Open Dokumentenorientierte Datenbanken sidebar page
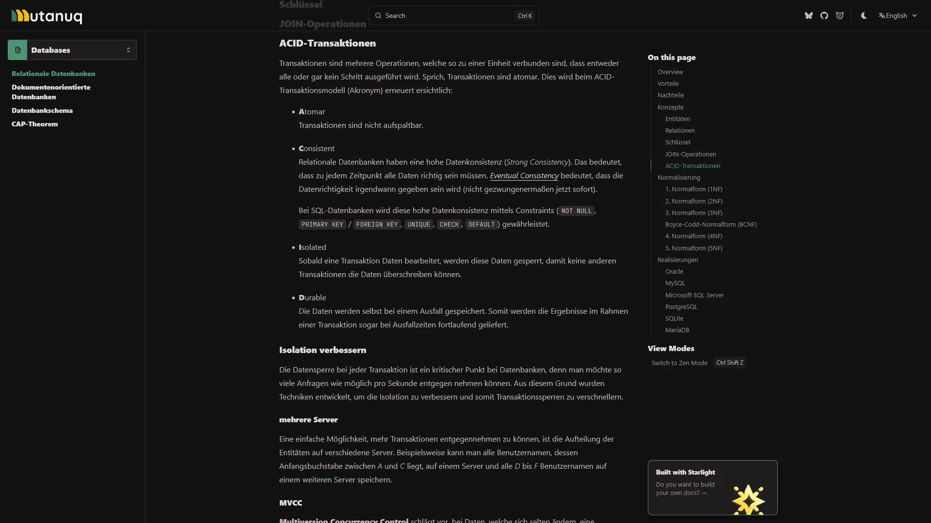 click(51, 92)
